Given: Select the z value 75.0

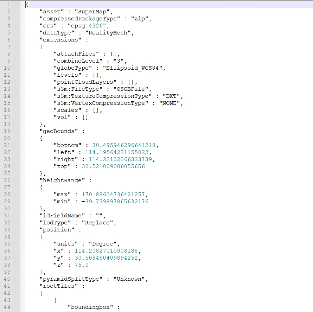Looking at the screenshot, I should [82, 265].
